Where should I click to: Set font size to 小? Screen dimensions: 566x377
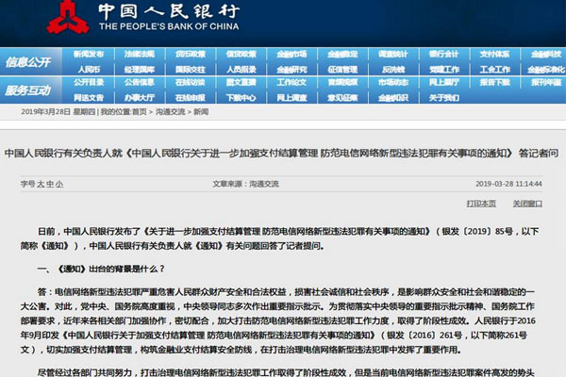(59, 184)
